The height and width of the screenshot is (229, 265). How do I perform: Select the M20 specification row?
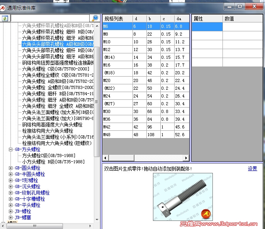pos(146,80)
